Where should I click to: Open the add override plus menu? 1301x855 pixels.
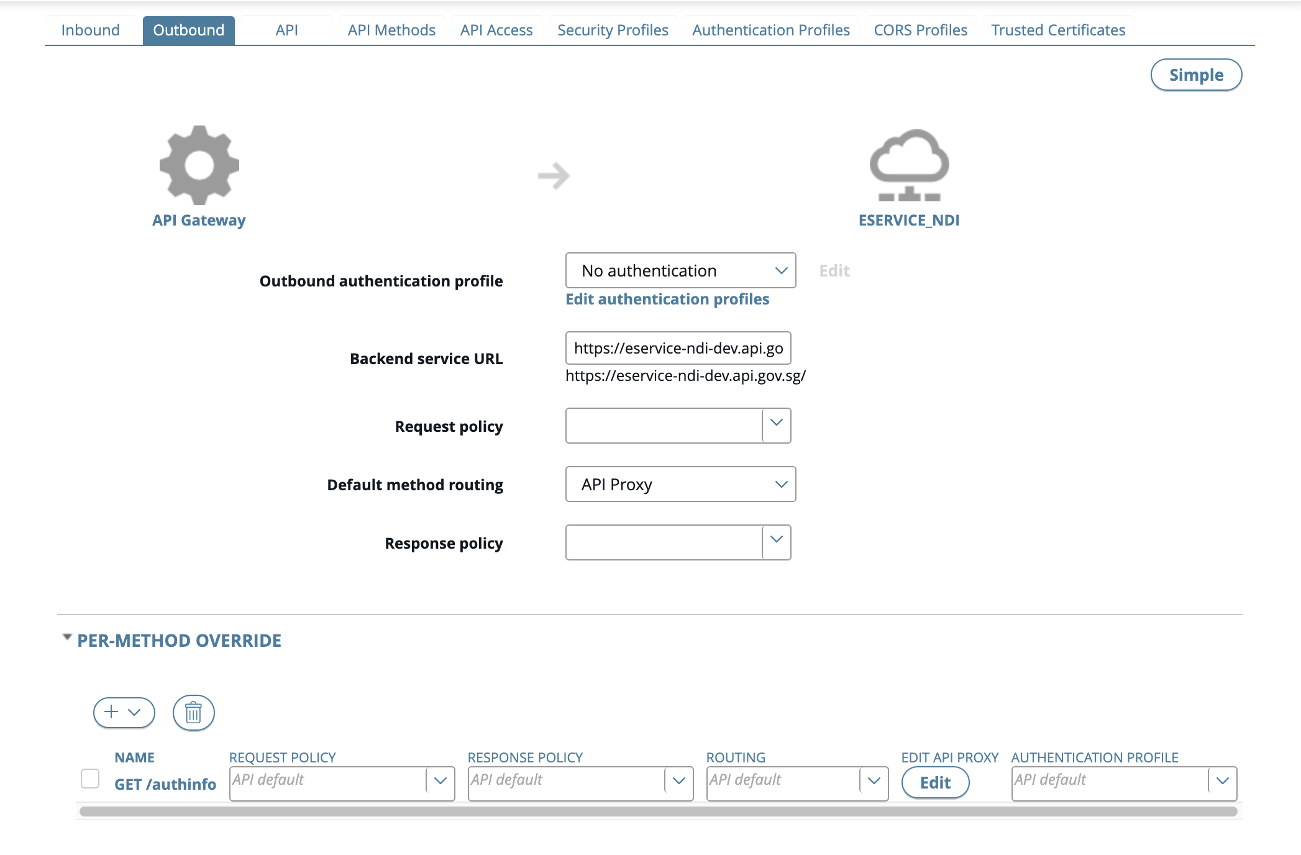click(124, 712)
